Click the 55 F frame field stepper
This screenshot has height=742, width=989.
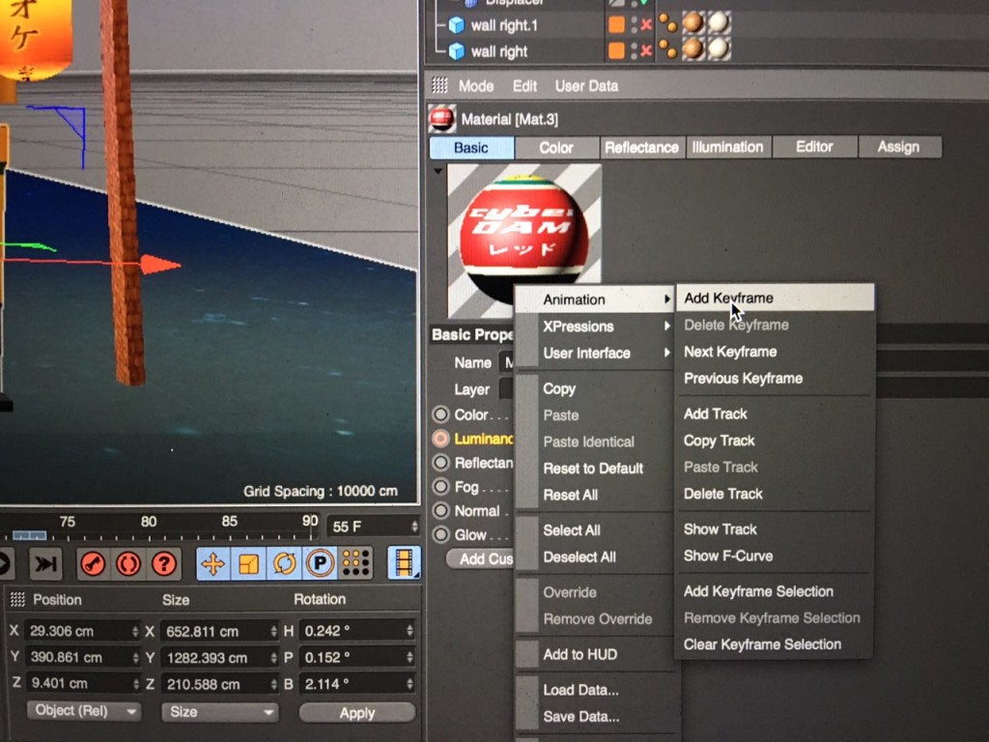click(x=414, y=527)
